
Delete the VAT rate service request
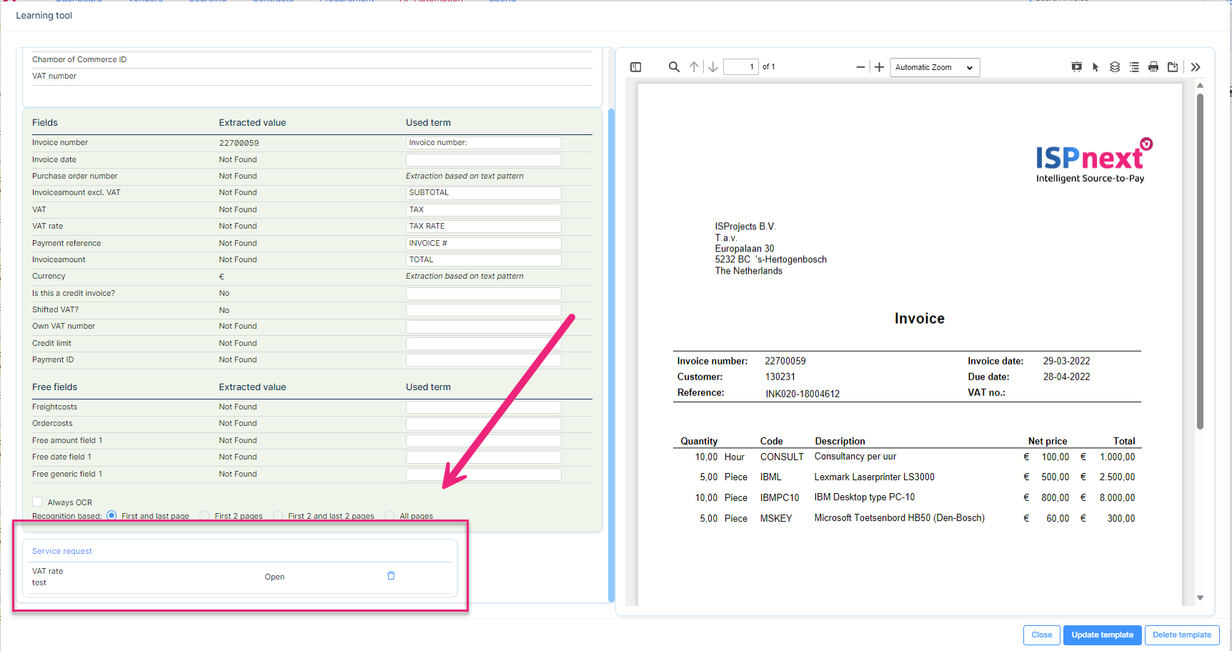pos(391,576)
